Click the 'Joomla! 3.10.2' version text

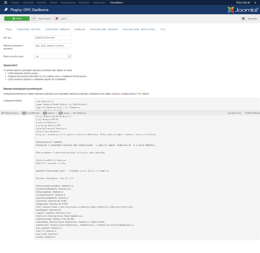234,113
